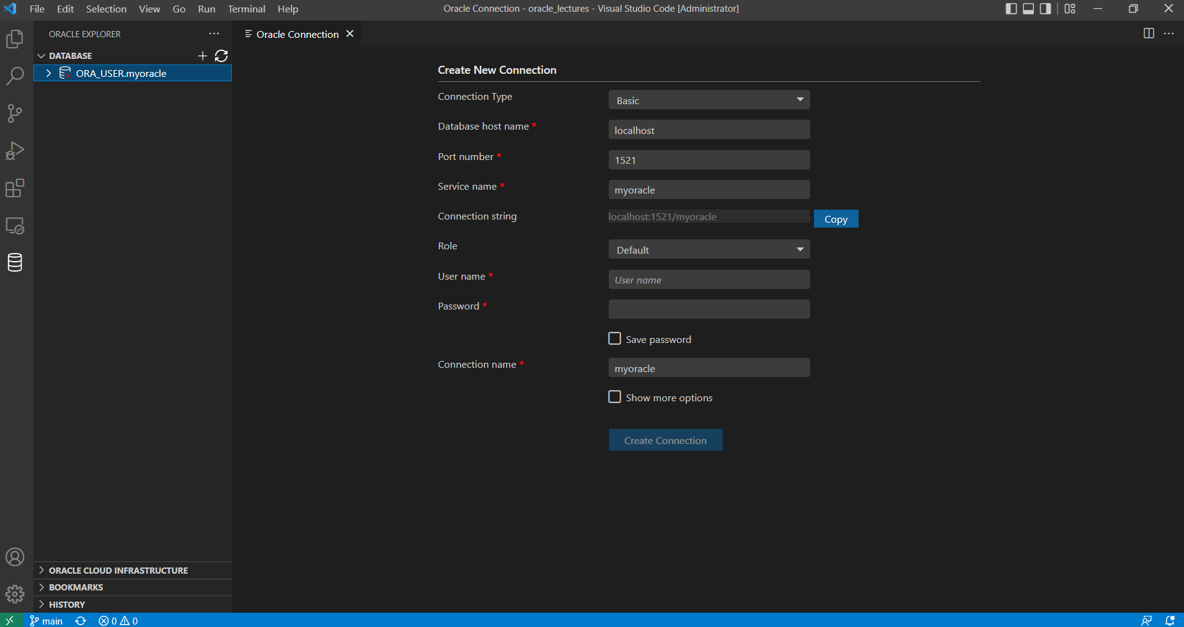Open the Search view in activity bar
This screenshot has height=627, width=1184.
click(15, 76)
